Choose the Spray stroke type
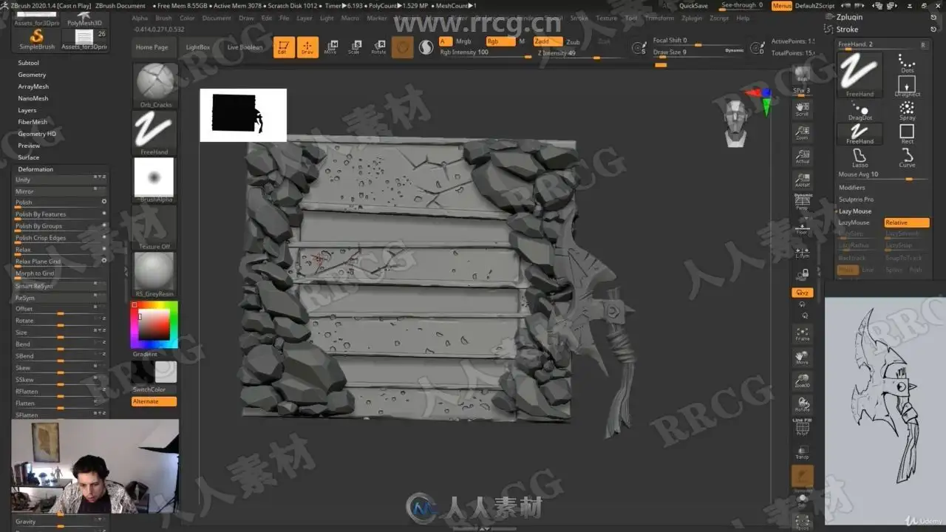 point(907,111)
